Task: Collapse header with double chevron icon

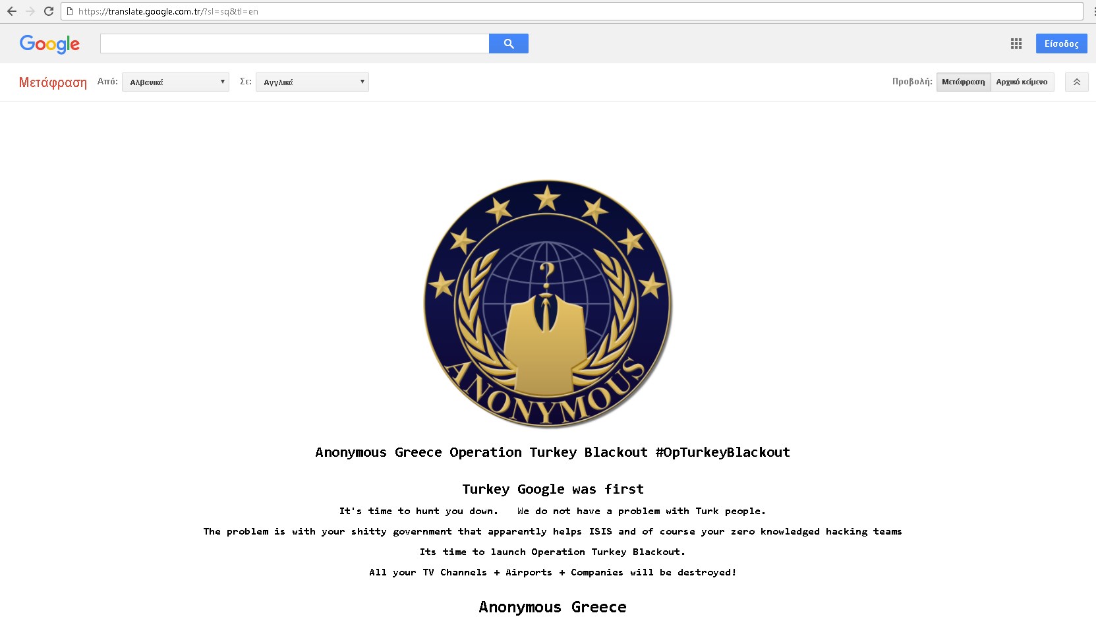Action: (1076, 82)
